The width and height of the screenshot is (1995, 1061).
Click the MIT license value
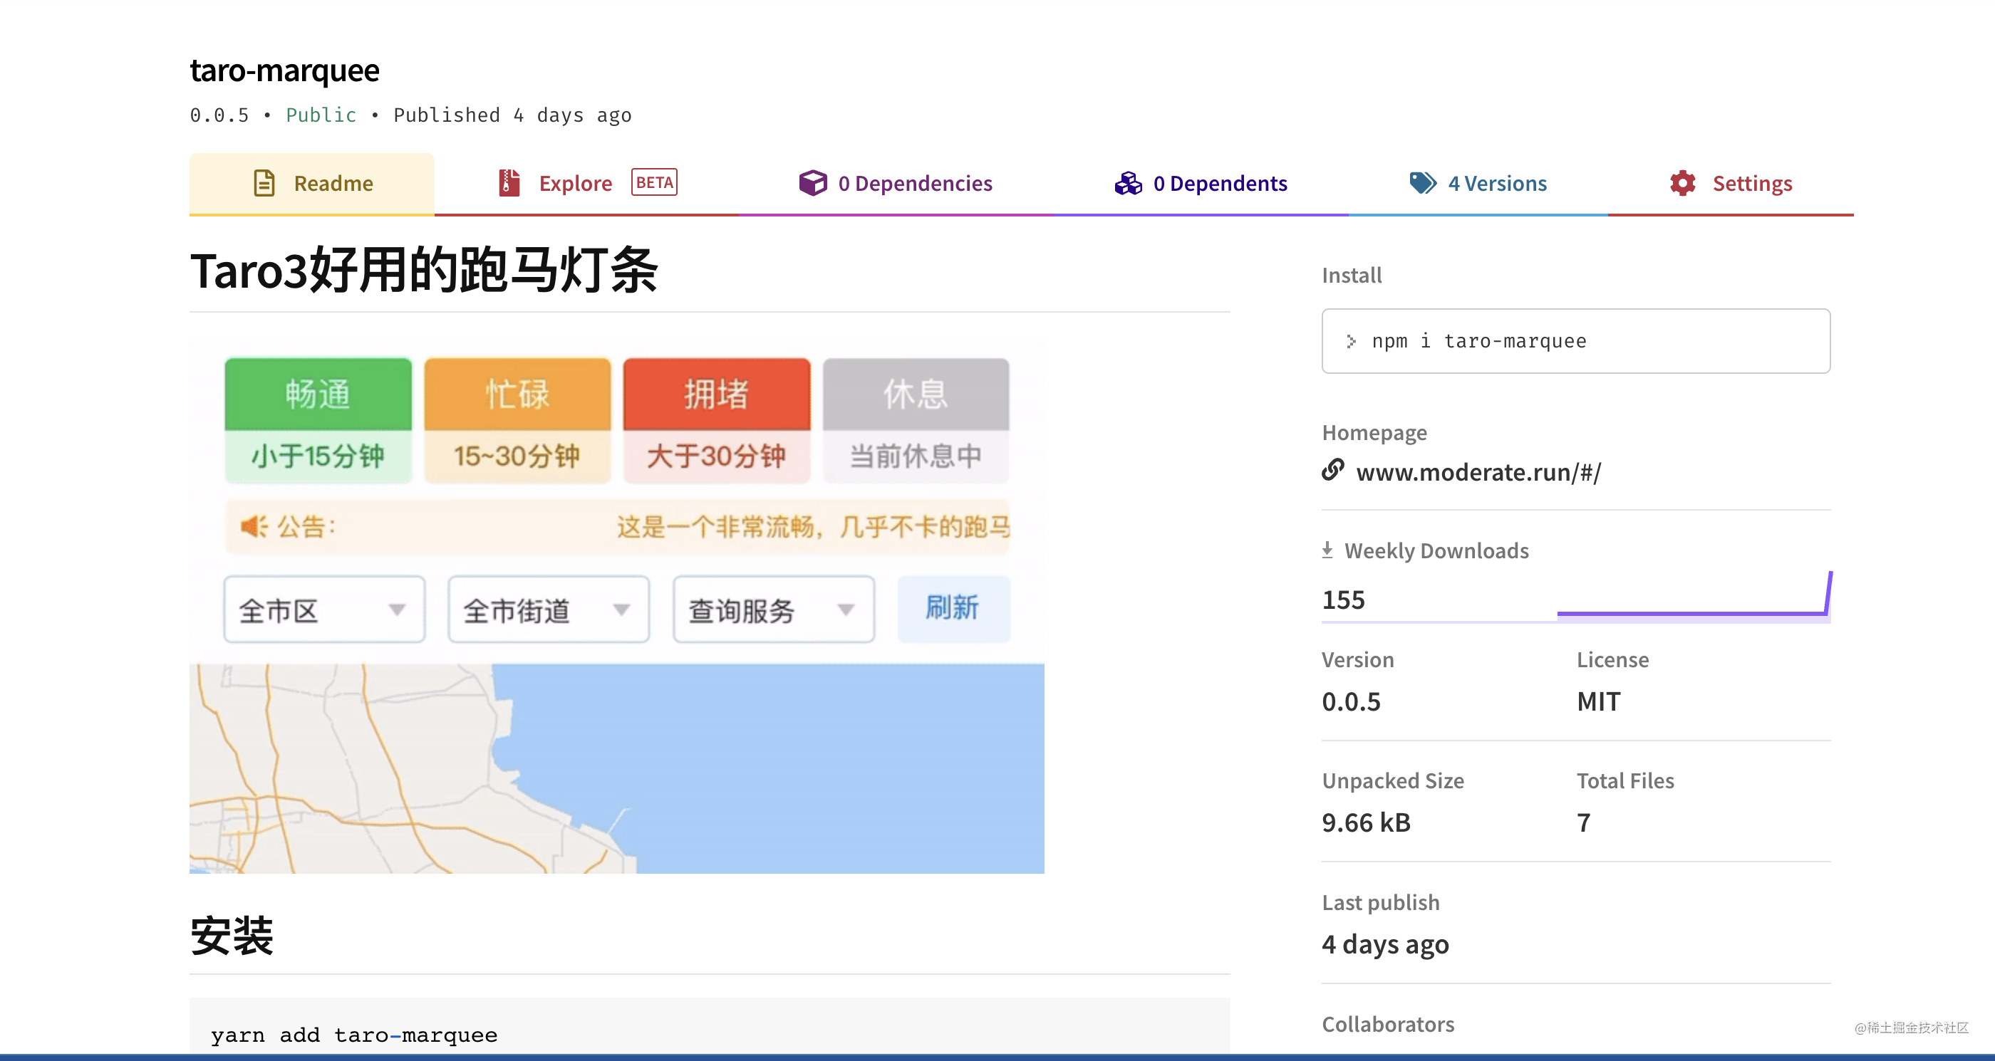pyautogui.click(x=1598, y=702)
